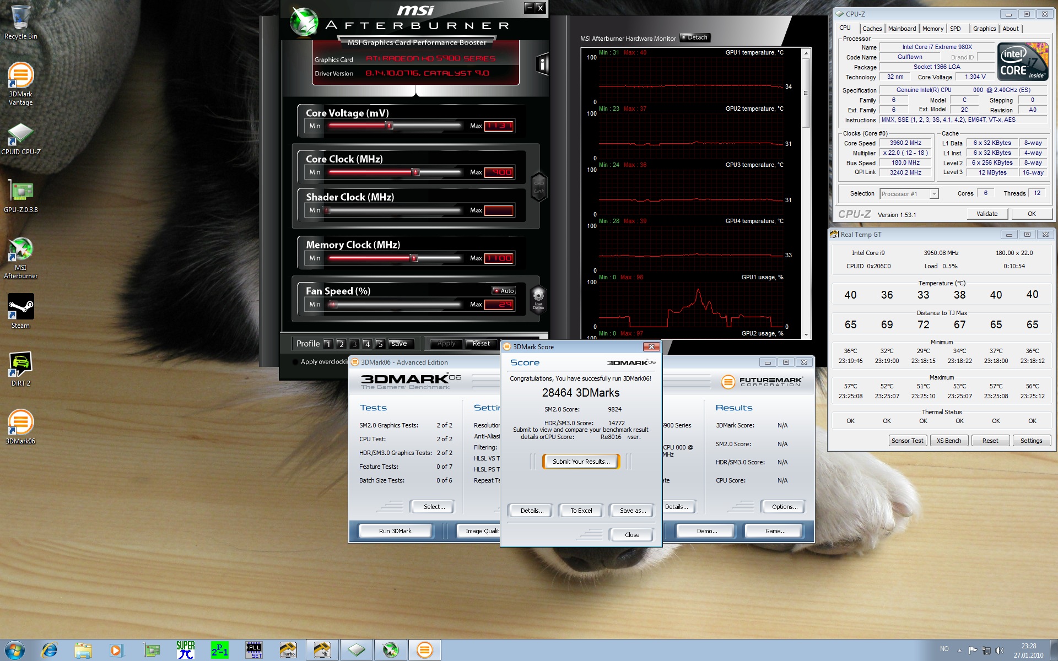
Task: Open 3DMark06 desktop shortcut
Action: pyautogui.click(x=20, y=427)
